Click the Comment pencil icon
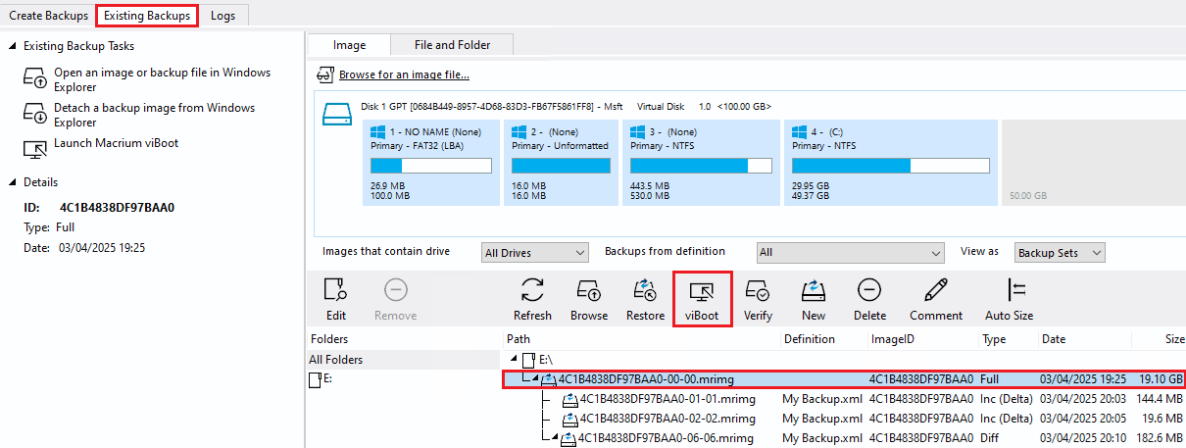1186x448 pixels. point(935,290)
